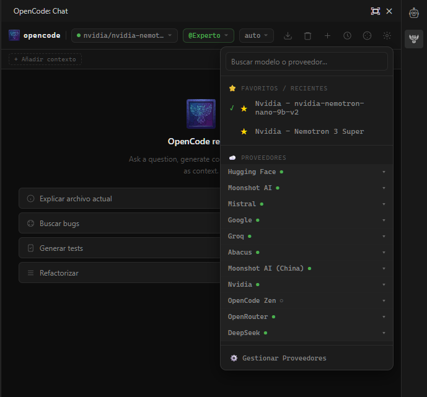The image size is (427, 397).
Task: Click OpenCode owl icon in right sidebar
Action: point(413,39)
